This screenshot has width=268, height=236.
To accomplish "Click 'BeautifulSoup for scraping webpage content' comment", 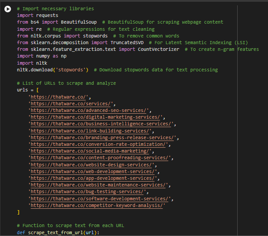I will point(163,22).
